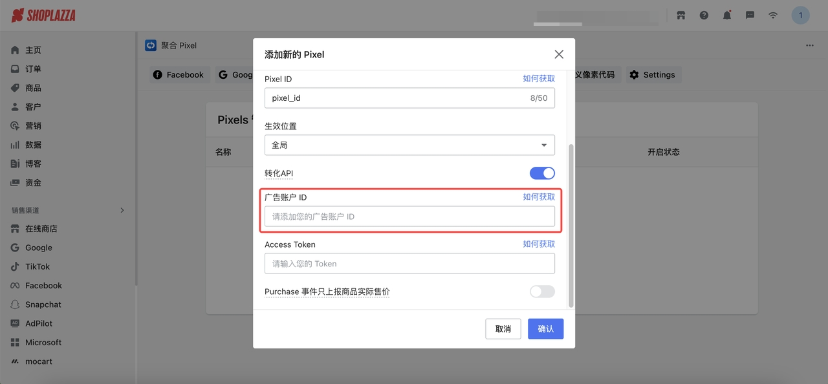The height and width of the screenshot is (384, 828).
Task: Click the Wi-Fi signal icon
Action: (773, 16)
